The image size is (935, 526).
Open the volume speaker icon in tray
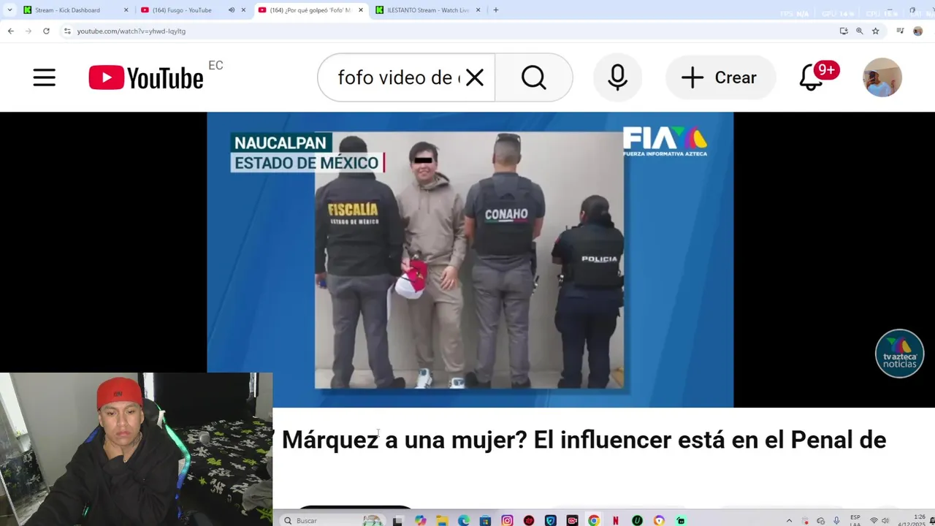click(x=885, y=520)
